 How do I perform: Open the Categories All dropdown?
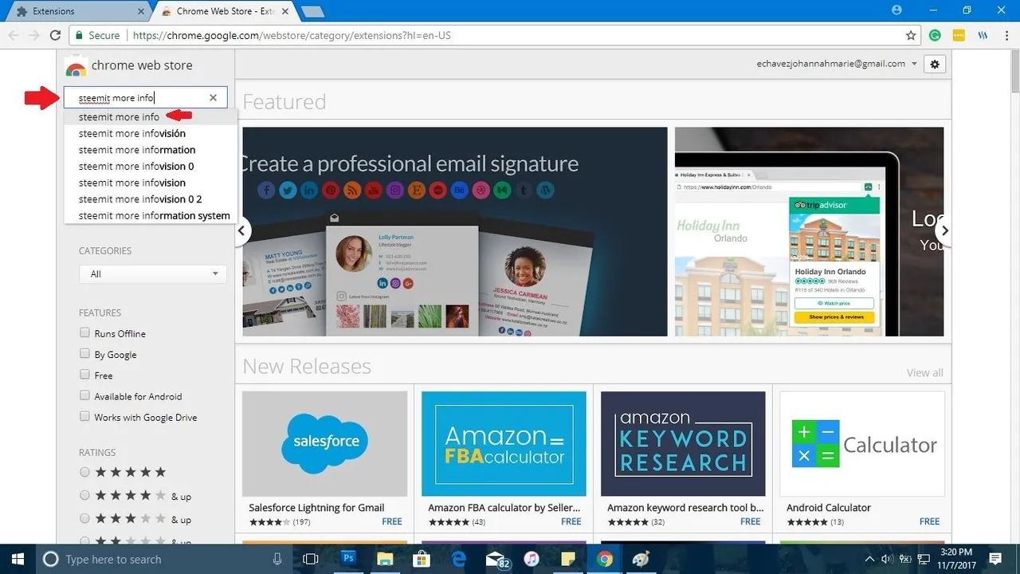coord(153,274)
